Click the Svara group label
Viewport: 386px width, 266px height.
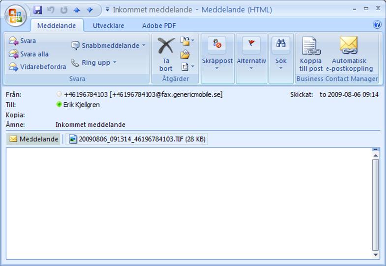coord(77,79)
